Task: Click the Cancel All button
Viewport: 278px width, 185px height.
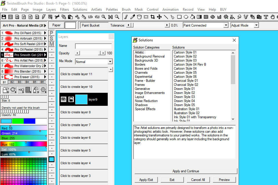Action: (198, 180)
